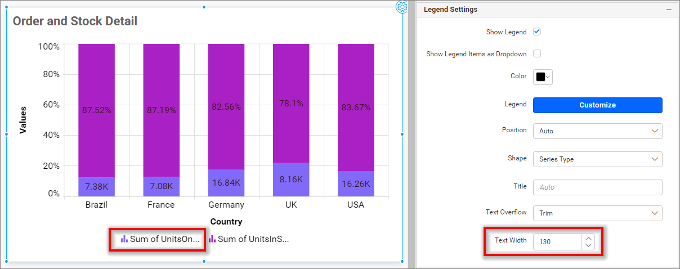Click the France lower segment 7.08K
680x269 pixels.
(x=162, y=187)
